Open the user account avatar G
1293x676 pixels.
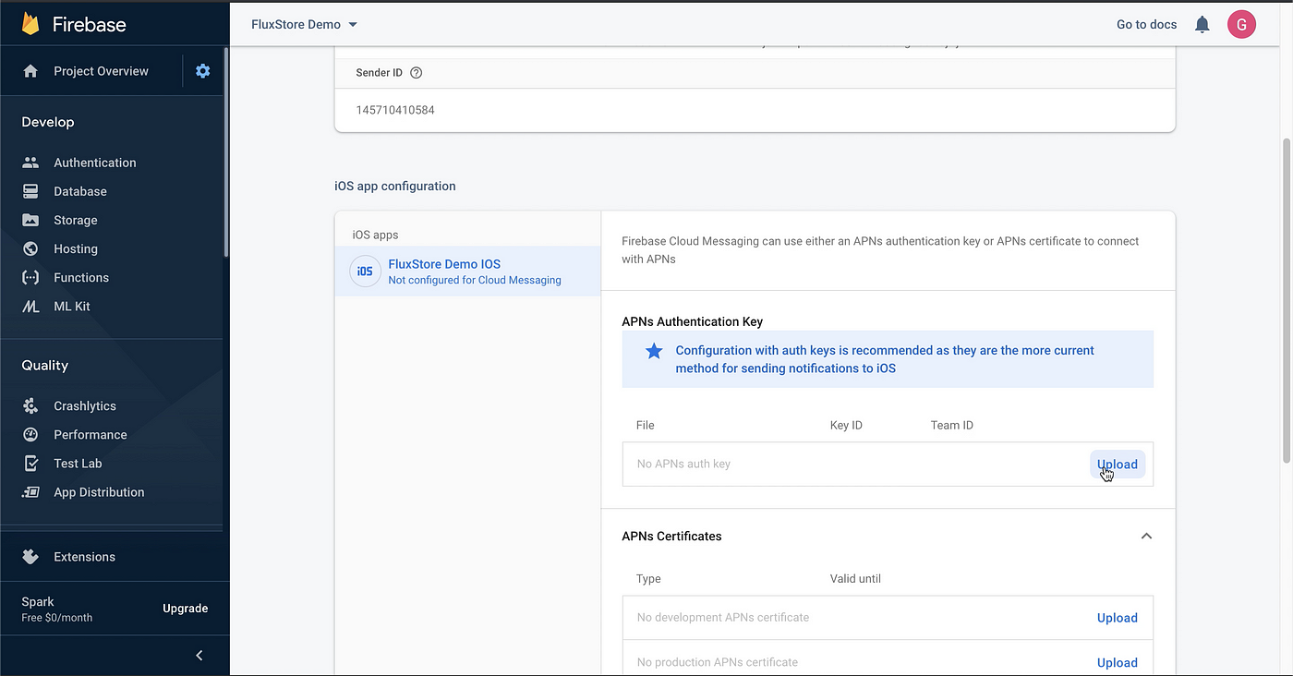click(x=1241, y=25)
